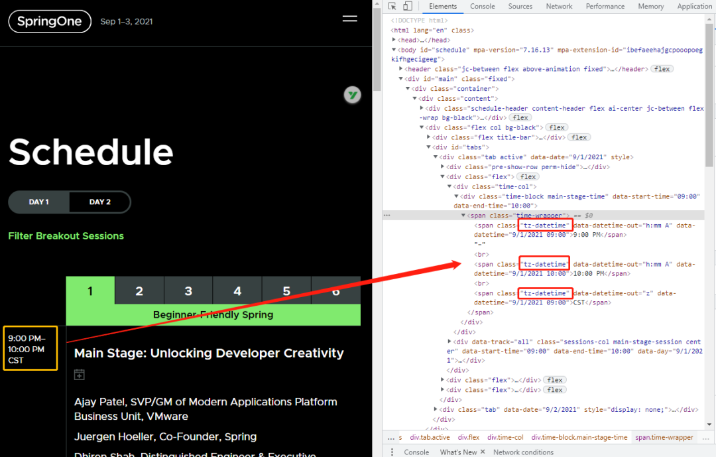Open the Network conditions drawer tab
The width and height of the screenshot is (716, 457).
[x=523, y=452]
